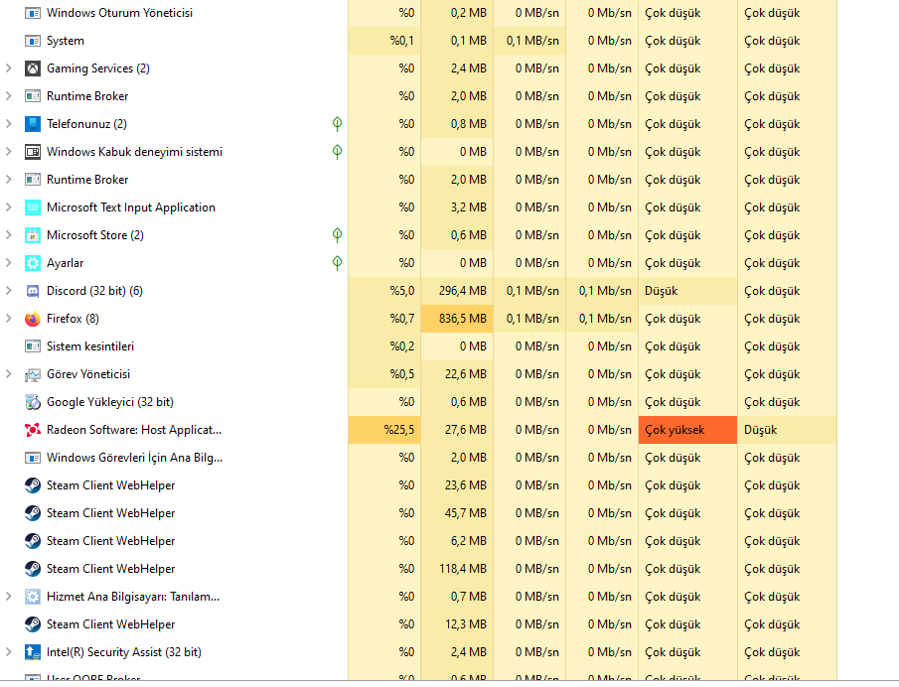Click the green leaf status icon for Telefonunuz
The width and height of the screenshot is (899, 687).
click(337, 124)
